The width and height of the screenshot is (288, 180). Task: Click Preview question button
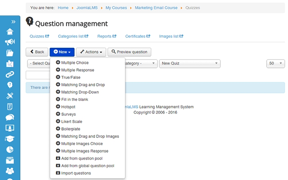[x=129, y=52]
